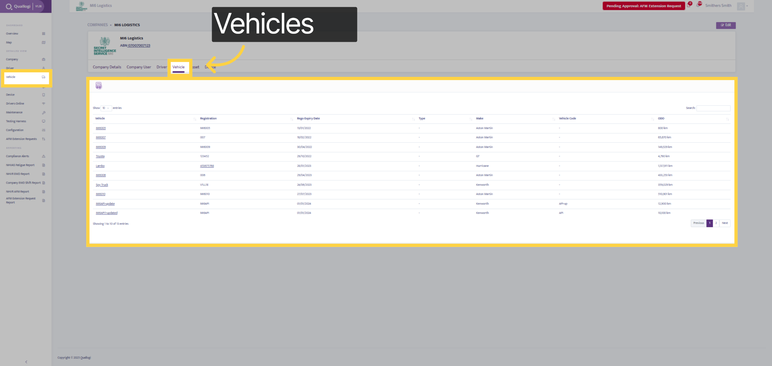Sort table by ODO column
772x366 pixels.
tap(693, 119)
